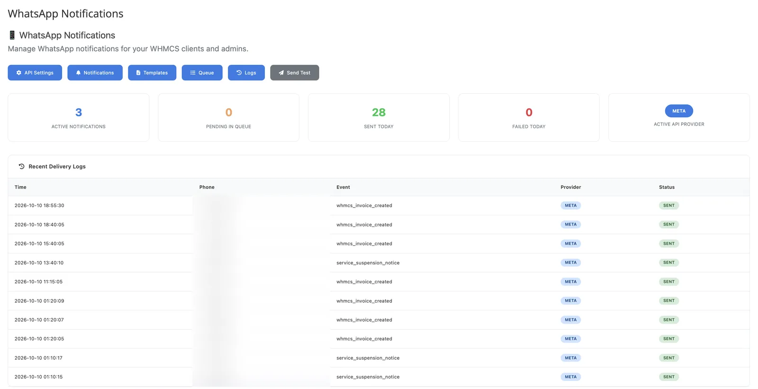Select log time 2026-10-10 18:40:05
The image size is (758, 389).
pos(39,225)
